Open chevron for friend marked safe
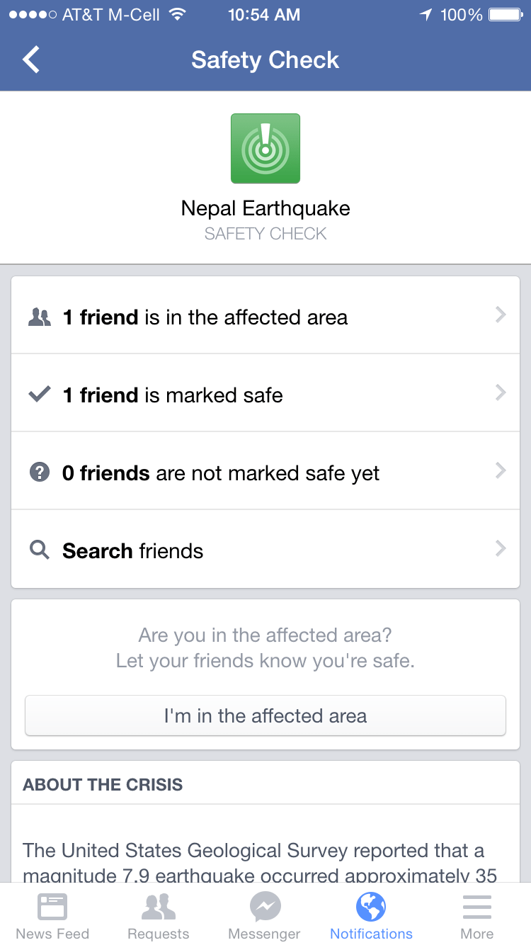531x945 pixels. tap(501, 393)
